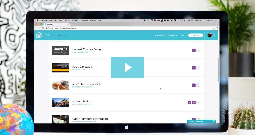This screenshot has height=135, width=256.
Task: Click the purple M badge on Modern Builds
Action: (194, 102)
